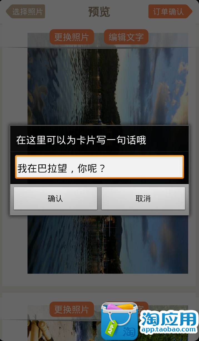Viewport: 199px width, 341px height.
Task: Dismiss the dialog with 取消
Action: pyautogui.click(x=143, y=199)
